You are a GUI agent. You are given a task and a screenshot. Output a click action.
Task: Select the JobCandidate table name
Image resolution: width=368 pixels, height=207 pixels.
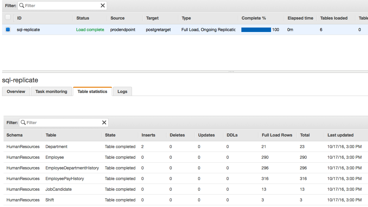point(58,189)
